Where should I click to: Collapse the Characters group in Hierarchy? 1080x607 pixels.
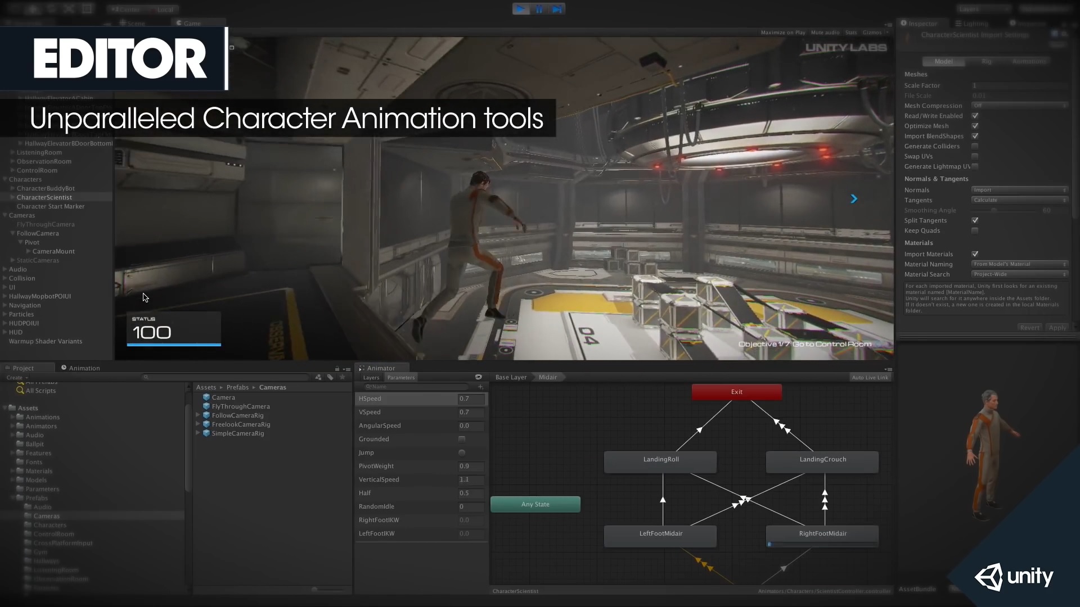[5, 179]
